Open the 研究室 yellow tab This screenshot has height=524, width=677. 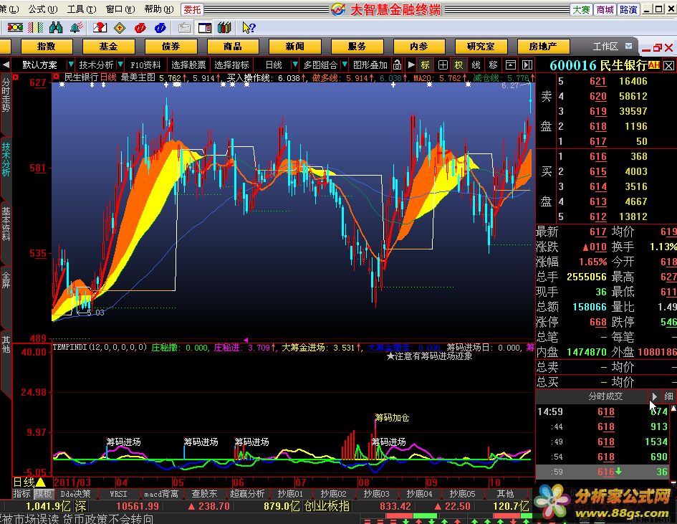tap(480, 46)
